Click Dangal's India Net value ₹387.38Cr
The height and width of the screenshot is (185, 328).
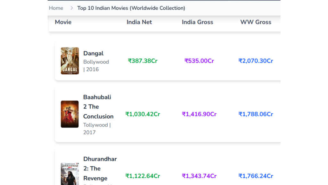pos(143,61)
